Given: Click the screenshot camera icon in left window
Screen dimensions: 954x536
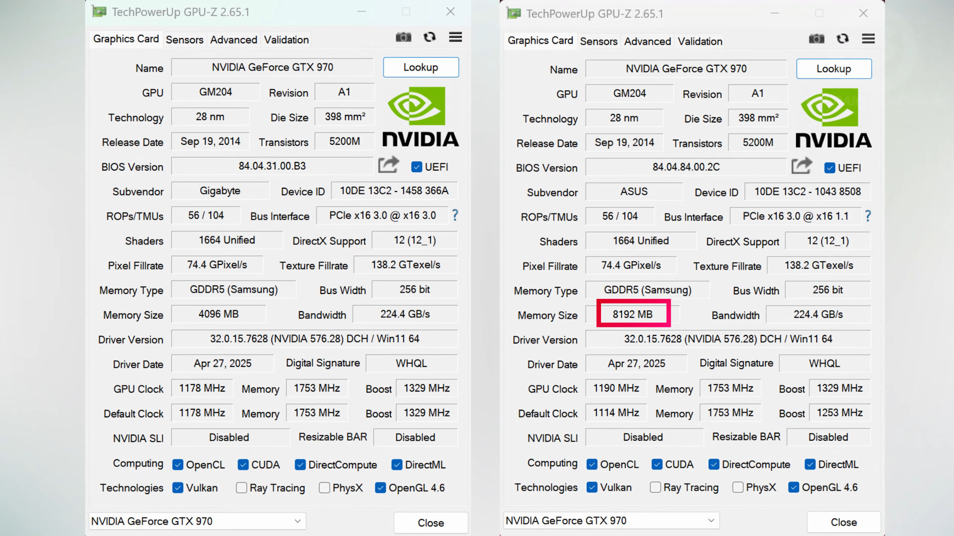Looking at the screenshot, I should (x=403, y=37).
